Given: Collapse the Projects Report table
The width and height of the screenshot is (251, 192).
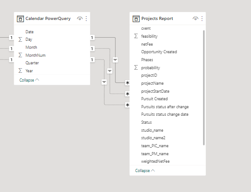Looking at the screenshot, I should pos(145,171).
